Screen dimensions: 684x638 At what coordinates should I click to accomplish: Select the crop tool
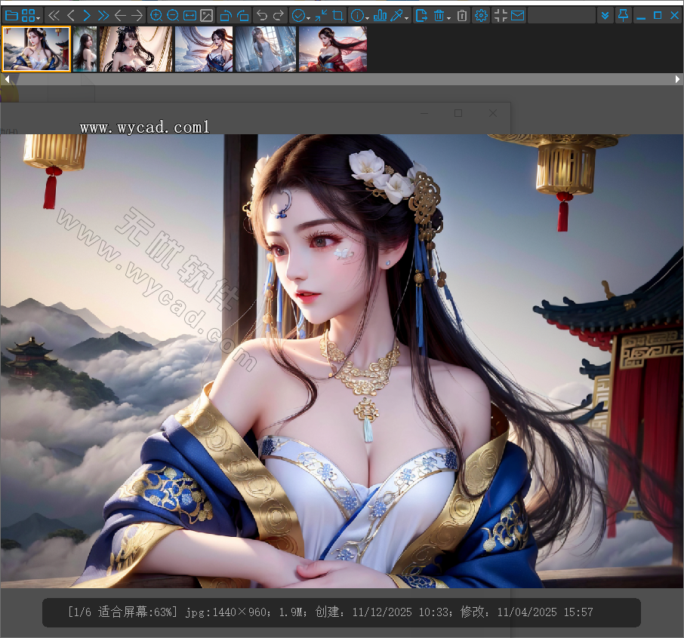coord(338,15)
